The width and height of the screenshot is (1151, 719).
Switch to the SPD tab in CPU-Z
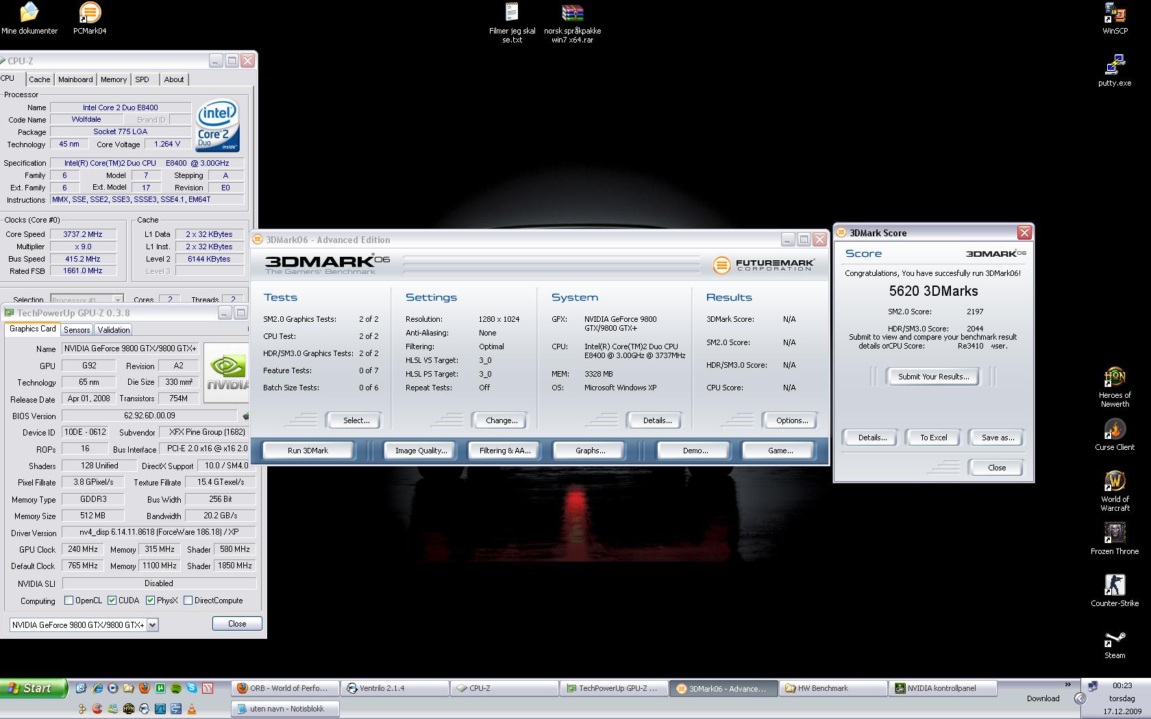(142, 79)
